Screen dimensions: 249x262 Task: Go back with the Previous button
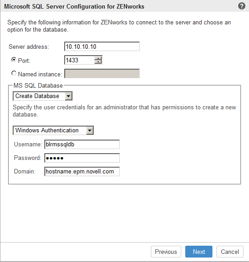tap(166, 252)
